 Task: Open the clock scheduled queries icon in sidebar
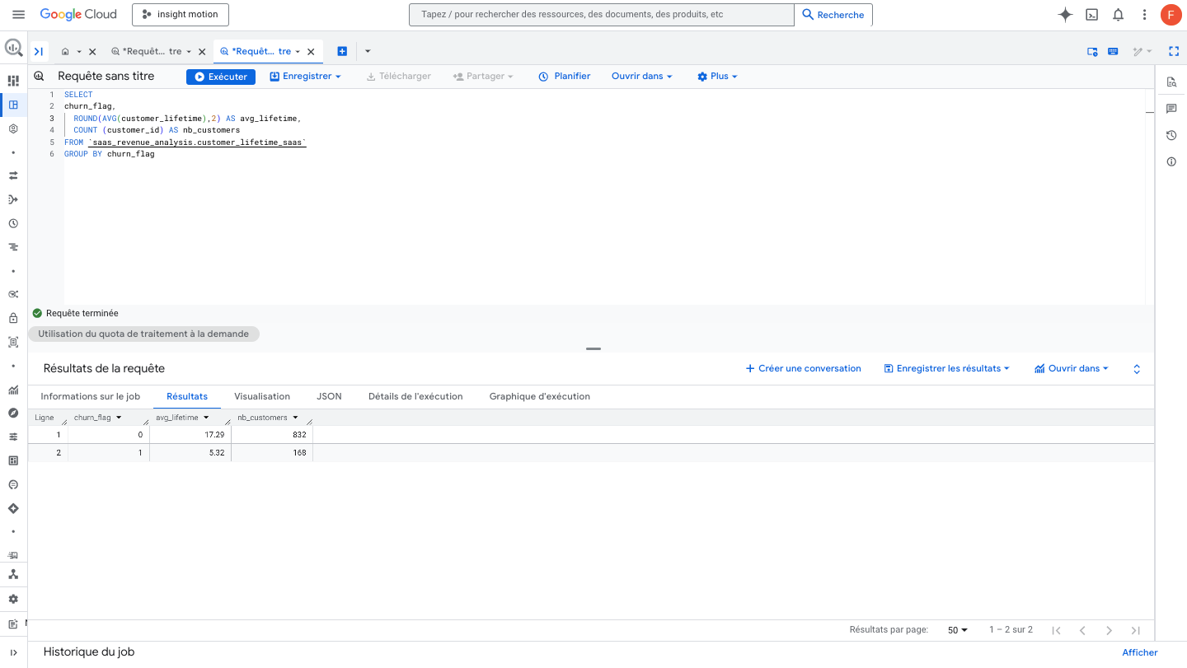coord(13,223)
